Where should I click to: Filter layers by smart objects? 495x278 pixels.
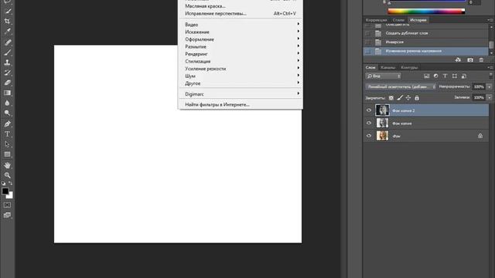pyautogui.click(x=464, y=76)
